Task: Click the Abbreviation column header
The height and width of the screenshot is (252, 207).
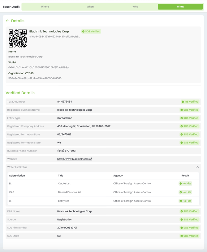Action: point(17,176)
